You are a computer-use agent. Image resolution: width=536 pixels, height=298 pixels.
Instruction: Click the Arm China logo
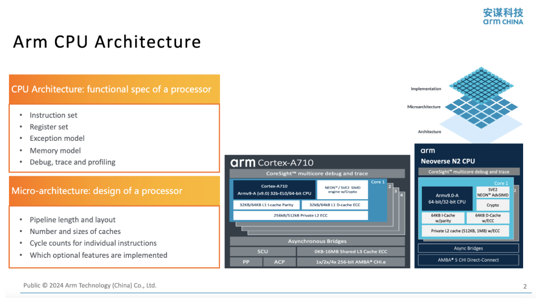(x=503, y=16)
